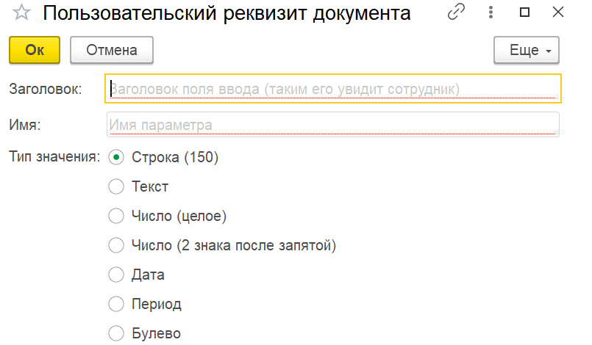Click the Имя: field label

(25, 125)
